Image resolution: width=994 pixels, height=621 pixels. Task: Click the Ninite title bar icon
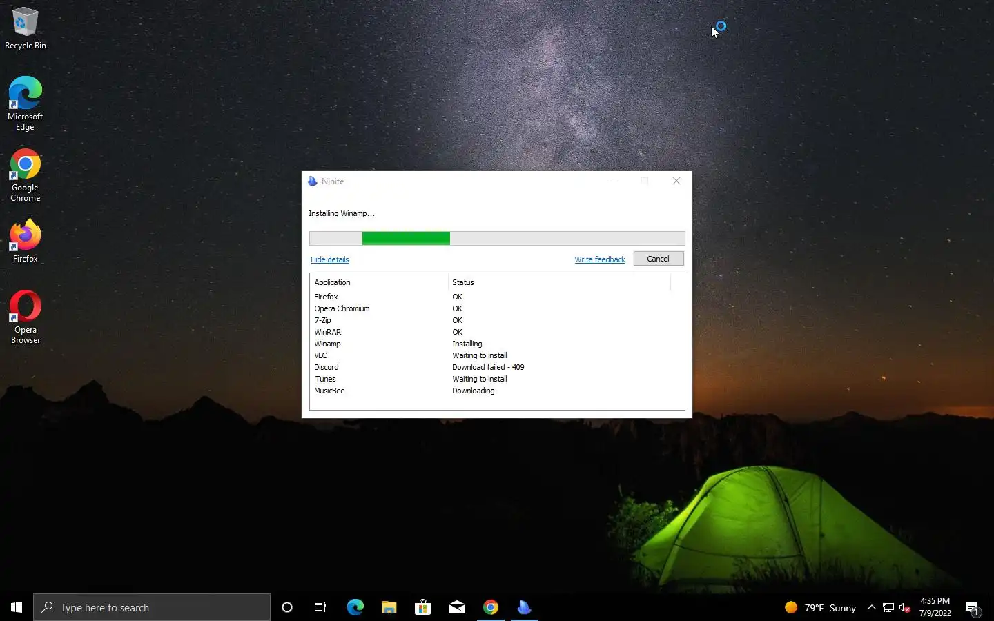(x=313, y=181)
